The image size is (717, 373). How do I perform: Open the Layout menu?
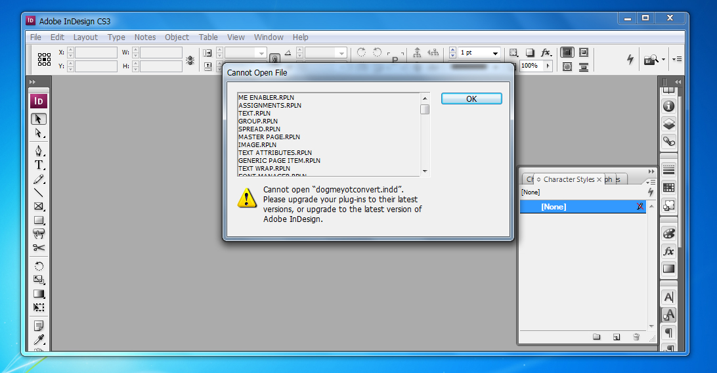pyautogui.click(x=85, y=37)
